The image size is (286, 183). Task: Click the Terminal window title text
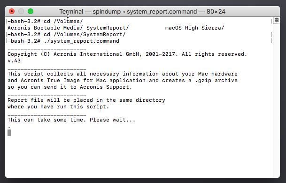(142, 12)
